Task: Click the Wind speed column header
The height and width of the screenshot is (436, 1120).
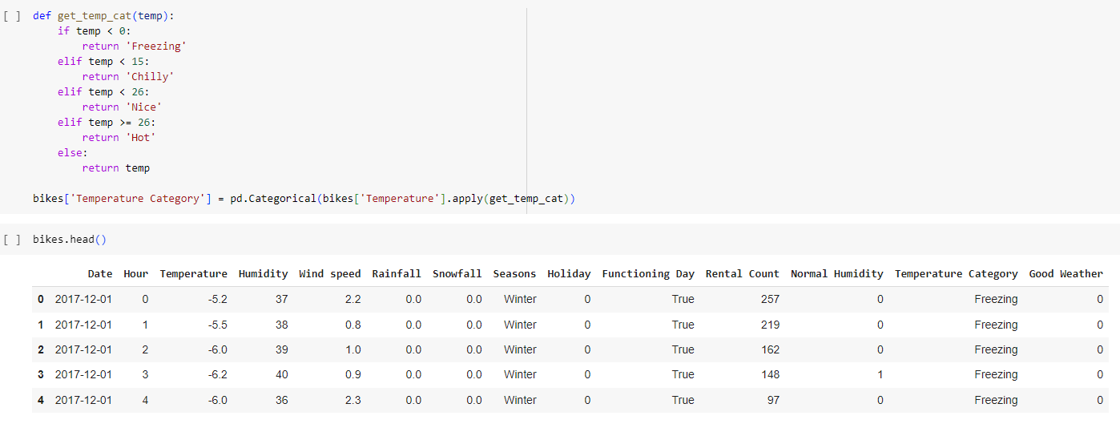Action: (x=329, y=274)
